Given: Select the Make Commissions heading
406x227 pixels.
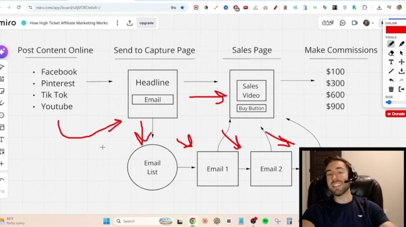Looking at the screenshot, I should (x=341, y=50).
